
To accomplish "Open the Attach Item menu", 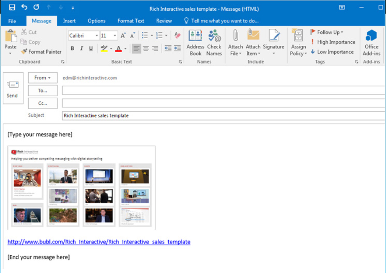I will coord(253,43).
